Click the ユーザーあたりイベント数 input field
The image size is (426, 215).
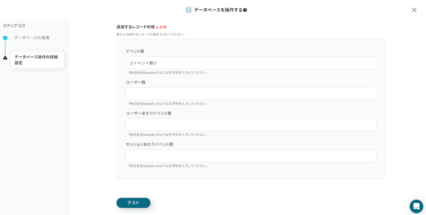coord(251,125)
